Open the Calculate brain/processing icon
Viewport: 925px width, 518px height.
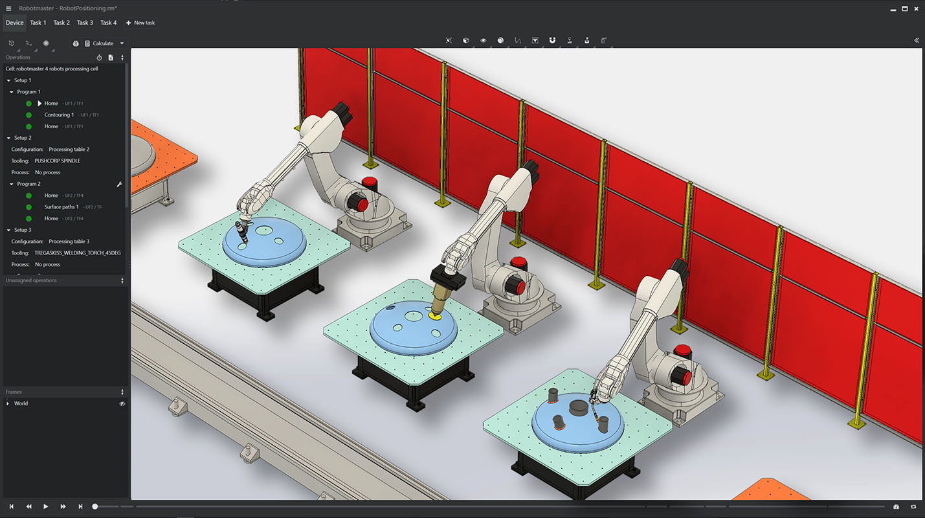click(75, 43)
